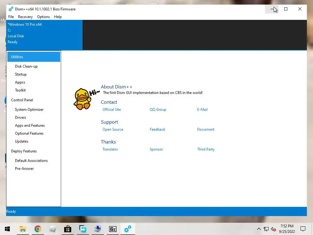Open the Sponsor link
Screen dimensions: 313x235
[x=156, y=149]
